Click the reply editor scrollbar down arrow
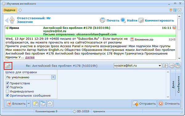 tap(168, 97)
